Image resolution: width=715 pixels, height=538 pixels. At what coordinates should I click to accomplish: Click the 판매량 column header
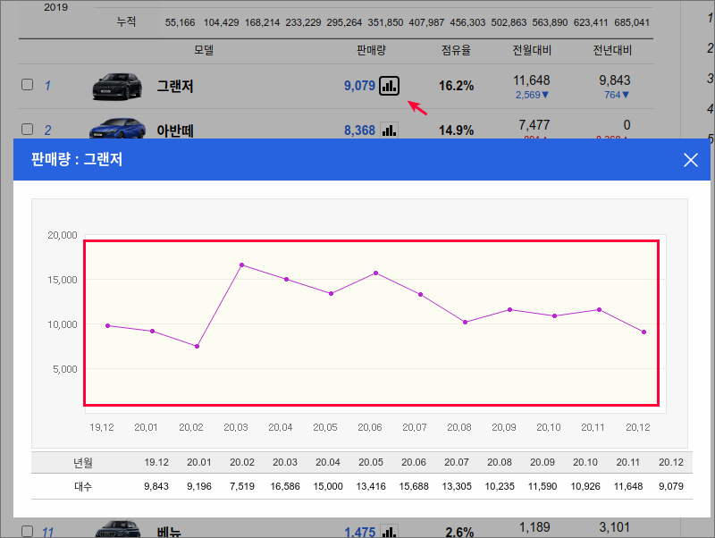click(x=371, y=50)
